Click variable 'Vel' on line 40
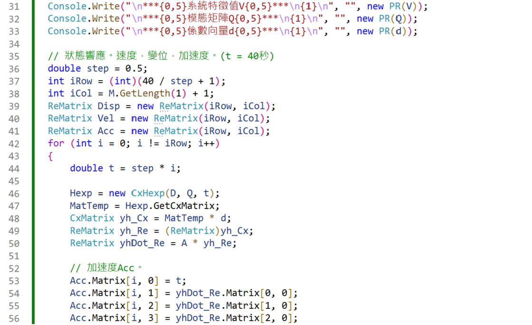Screen dimensions: 532x325 point(106,118)
